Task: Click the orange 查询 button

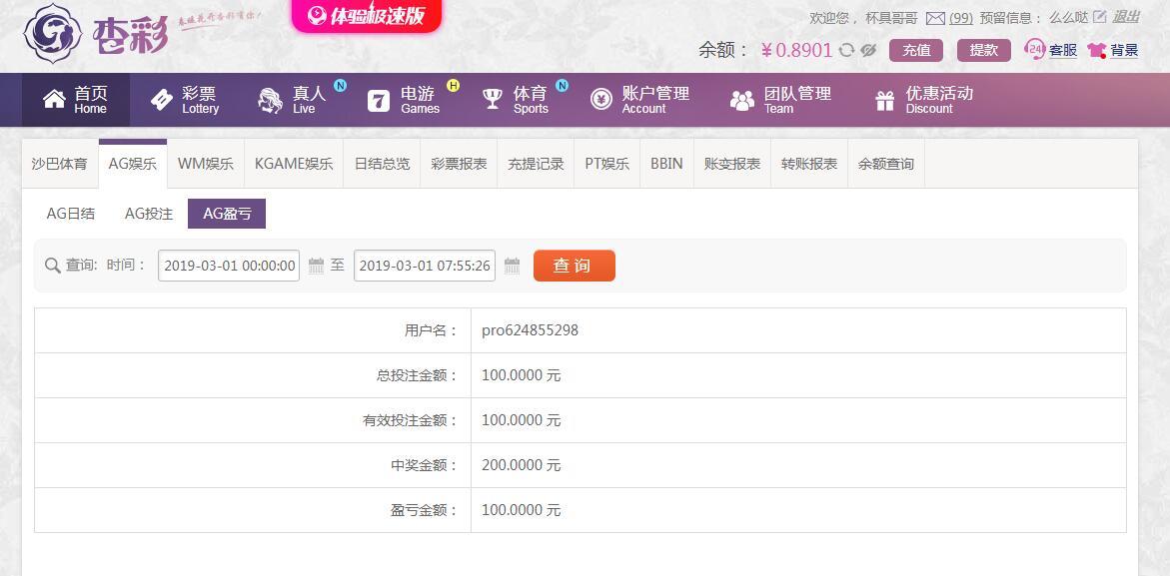Action: (574, 266)
